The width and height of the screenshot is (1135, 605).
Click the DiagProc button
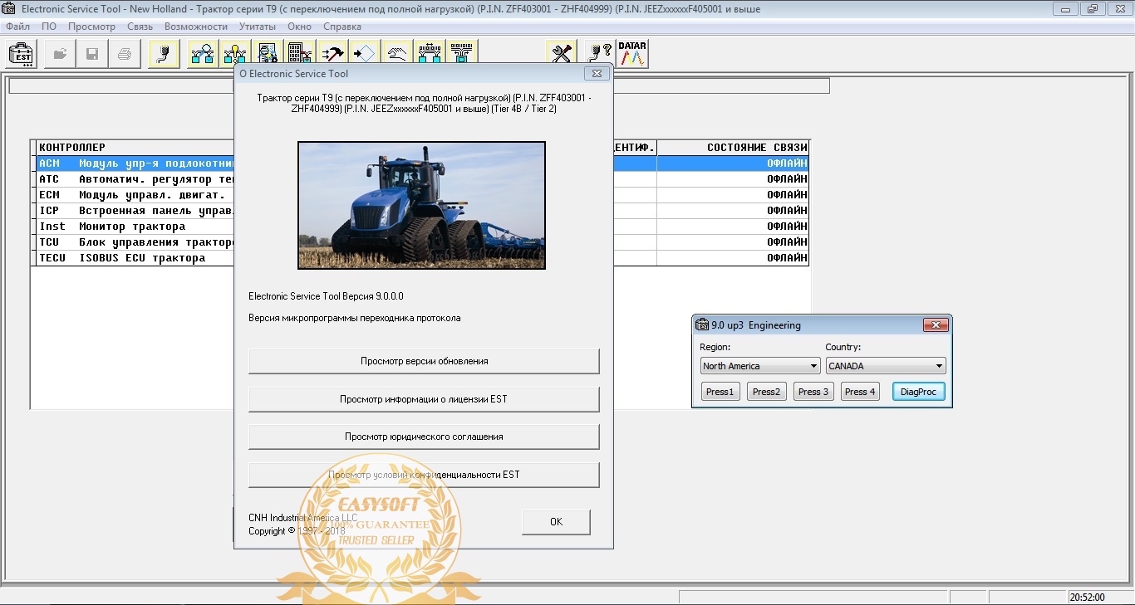click(x=919, y=392)
